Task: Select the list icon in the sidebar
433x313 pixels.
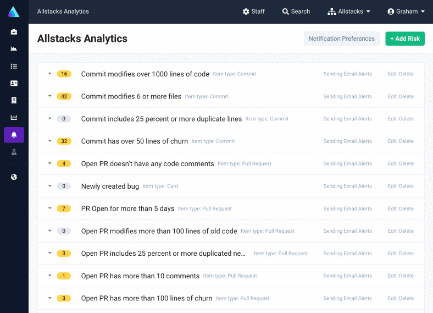Action: click(x=14, y=66)
